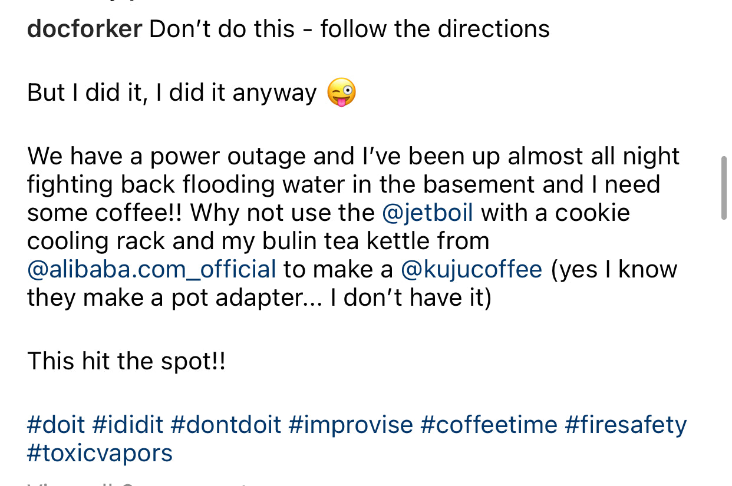Open the #ididit hashtag
The width and height of the screenshot is (732, 486).
128,425
